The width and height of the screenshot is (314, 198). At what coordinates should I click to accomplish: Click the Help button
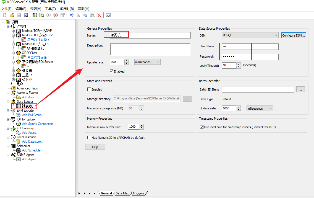pos(95,147)
